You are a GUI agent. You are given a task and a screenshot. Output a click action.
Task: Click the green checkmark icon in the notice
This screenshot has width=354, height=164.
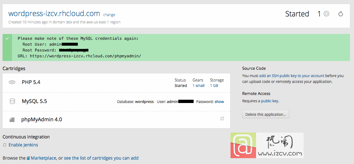(x=7, y=39)
